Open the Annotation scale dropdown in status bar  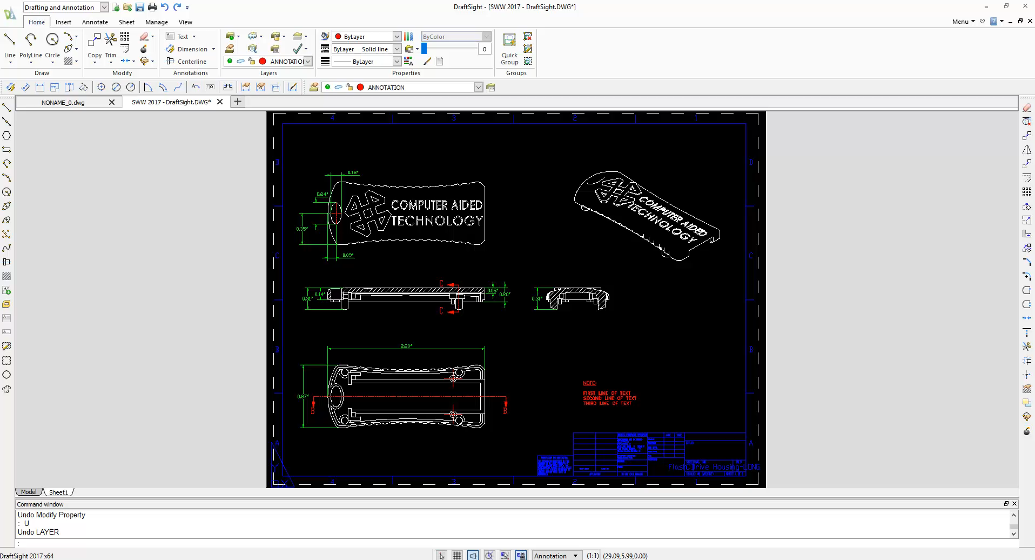[x=575, y=556]
